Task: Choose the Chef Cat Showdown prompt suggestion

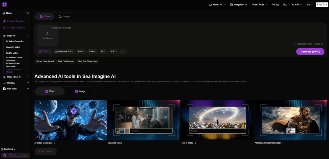Action: click(87, 62)
